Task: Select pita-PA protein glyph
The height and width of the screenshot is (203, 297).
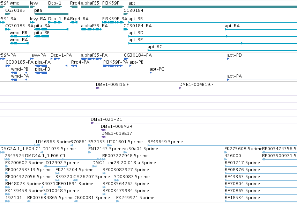Action: pyautogui.click(x=51, y=66)
